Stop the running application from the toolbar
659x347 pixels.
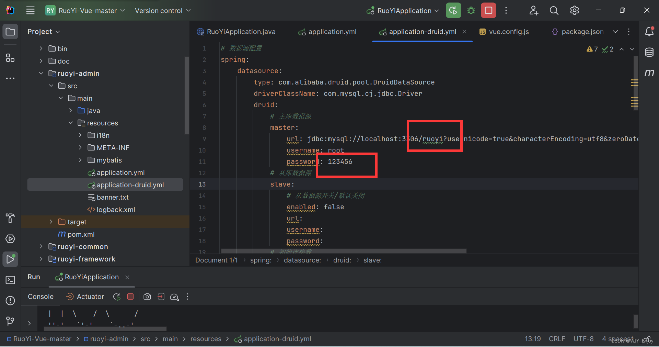tap(488, 10)
